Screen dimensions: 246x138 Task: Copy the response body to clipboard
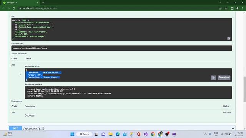[213, 77]
